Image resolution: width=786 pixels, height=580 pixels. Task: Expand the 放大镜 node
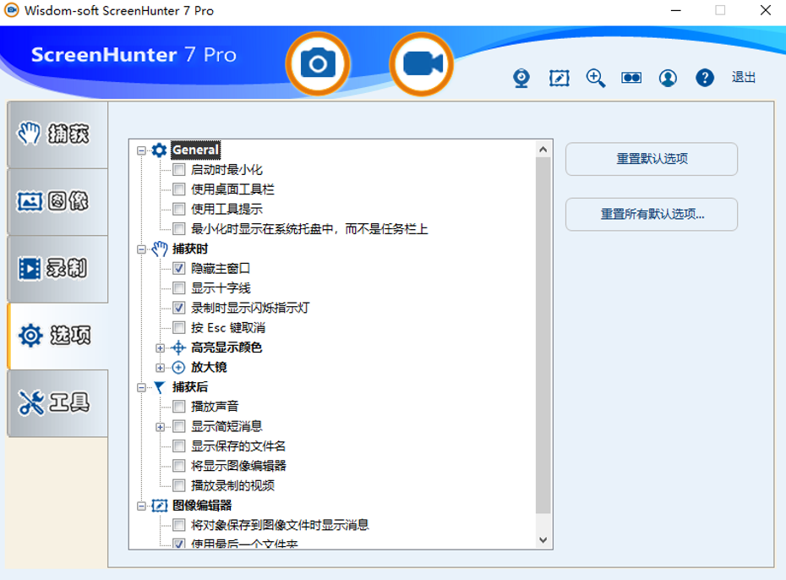pyautogui.click(x=160, y=368)
